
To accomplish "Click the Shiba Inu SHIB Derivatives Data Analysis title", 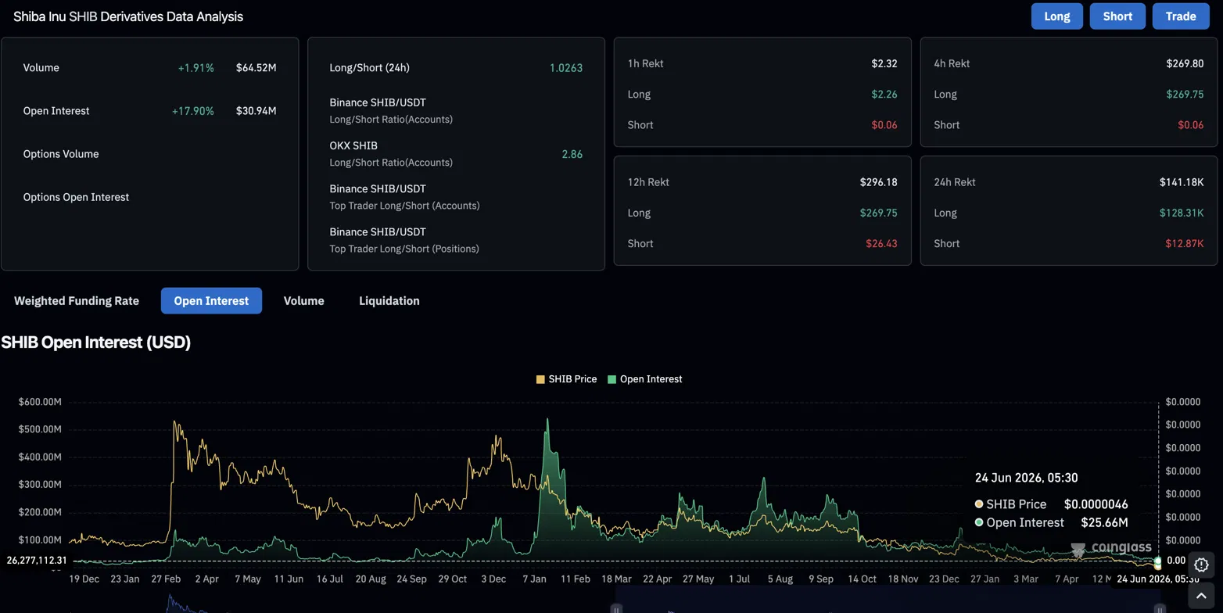I will click(x=128, y=16).
